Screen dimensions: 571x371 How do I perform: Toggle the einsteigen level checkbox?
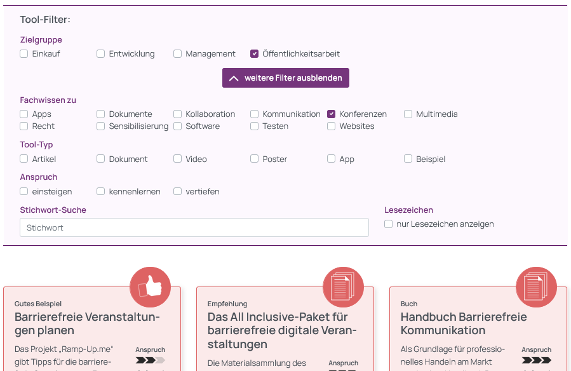[x=24, y=191]
